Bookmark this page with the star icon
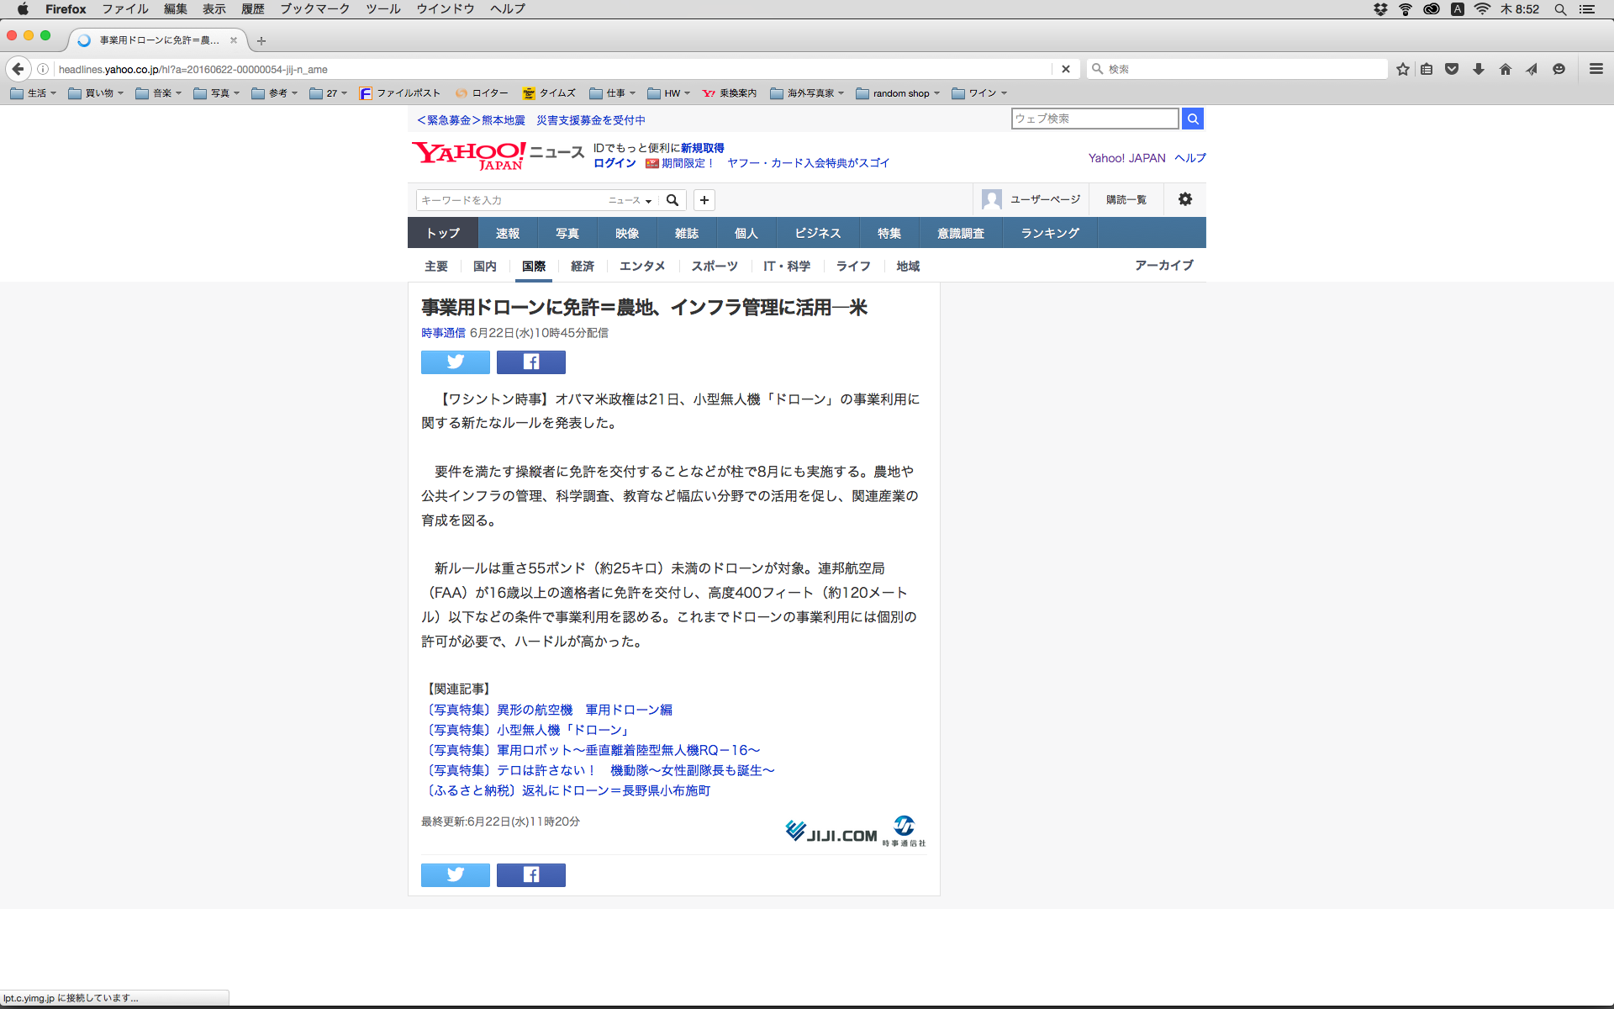The height and width of the screenshot is (1009, 1614). [1402, 69]
